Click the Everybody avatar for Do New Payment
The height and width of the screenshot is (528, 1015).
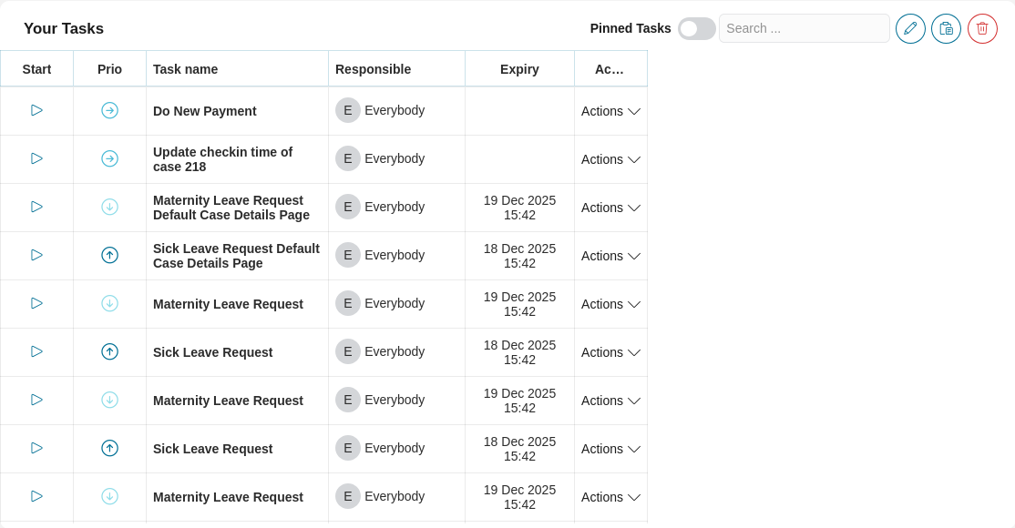tap(347, 109)
